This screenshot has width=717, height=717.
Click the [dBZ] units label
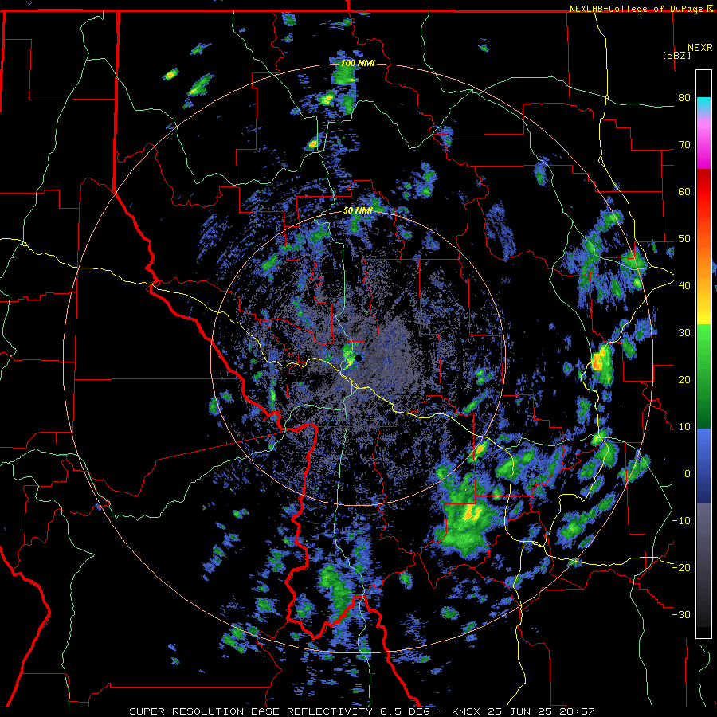point(676,55)
